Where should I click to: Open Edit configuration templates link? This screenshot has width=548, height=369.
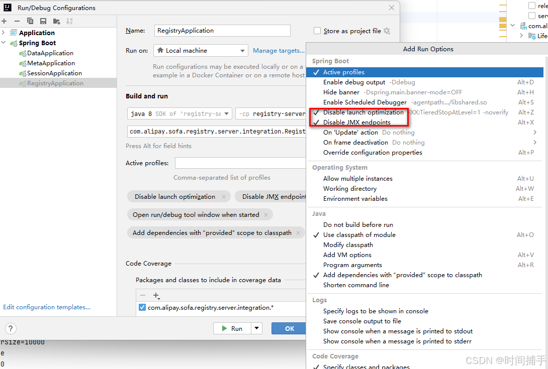point(46,307)
